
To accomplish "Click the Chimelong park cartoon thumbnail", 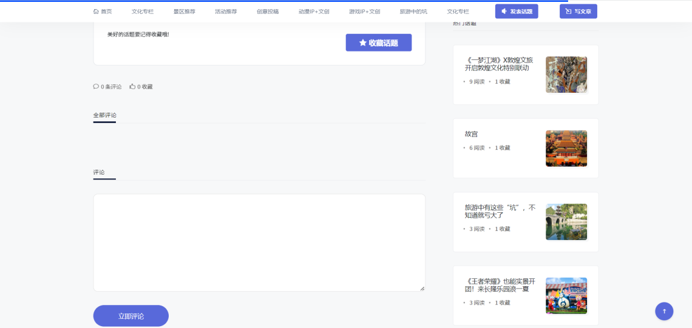I will (x=566, y=295).
